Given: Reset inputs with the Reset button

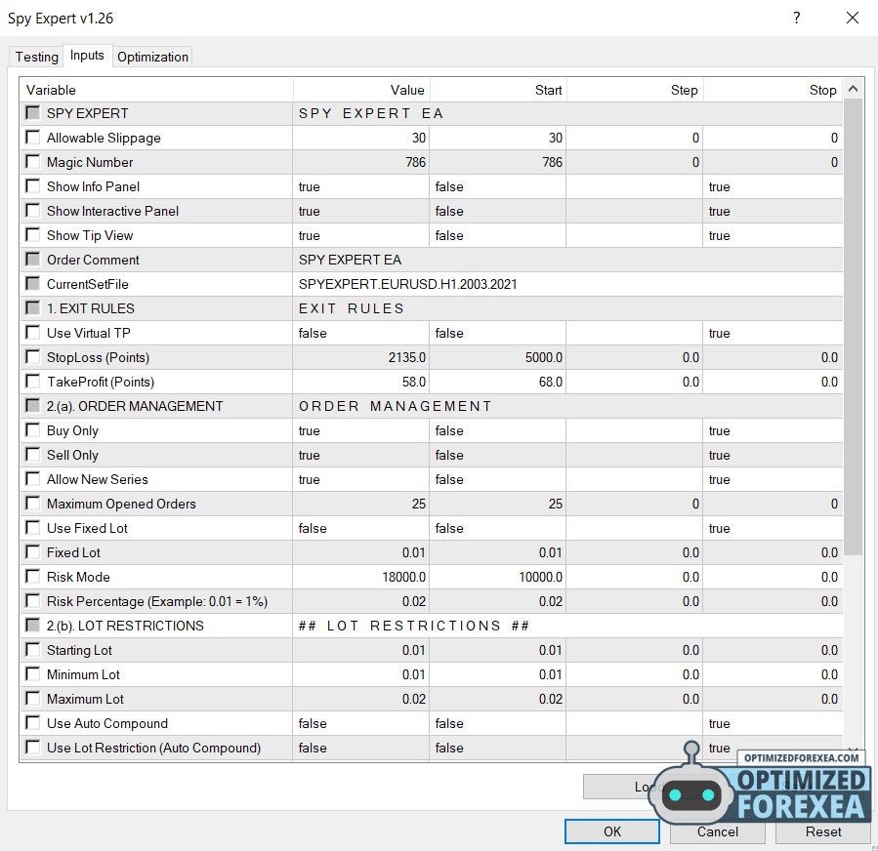Looking at the screenshot, I should [x=823, y=831].
